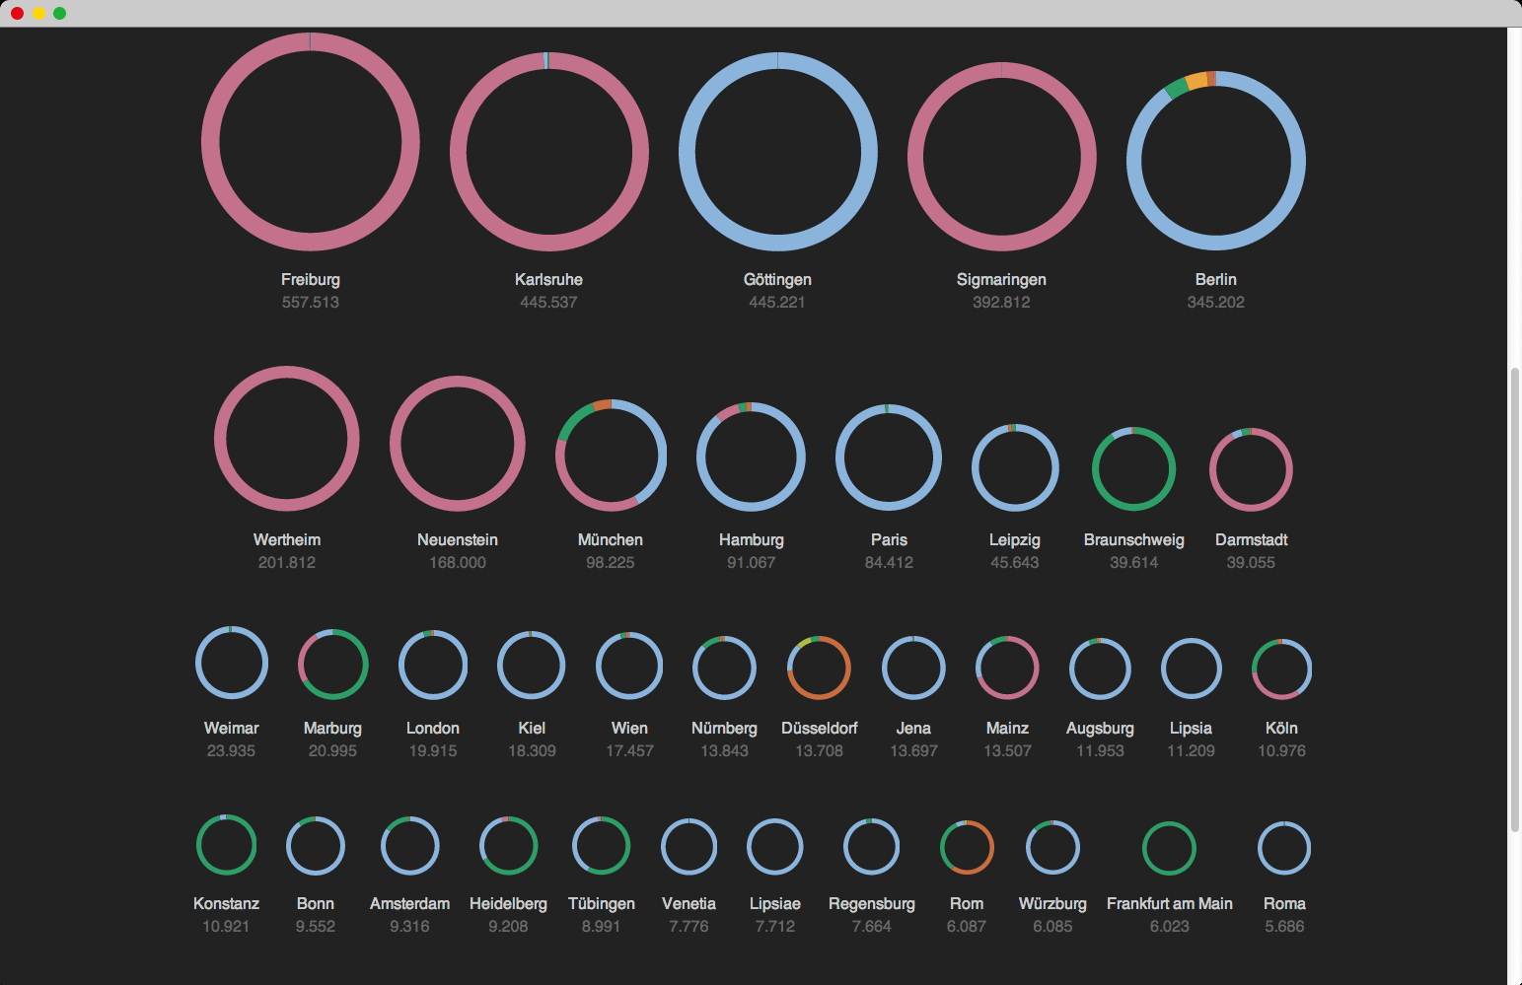Close the window with the red button

[17, 13]
